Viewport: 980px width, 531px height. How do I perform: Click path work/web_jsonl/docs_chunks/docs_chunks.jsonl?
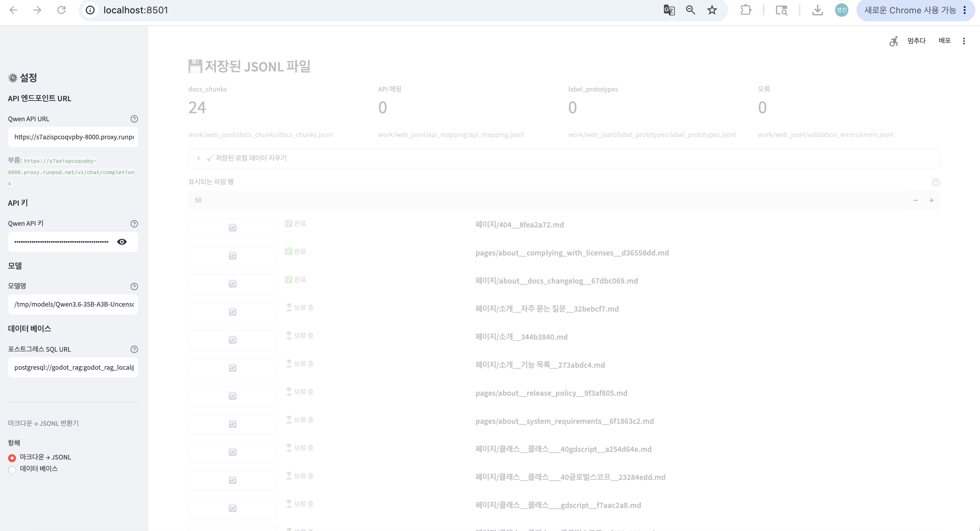coord(261,135)
